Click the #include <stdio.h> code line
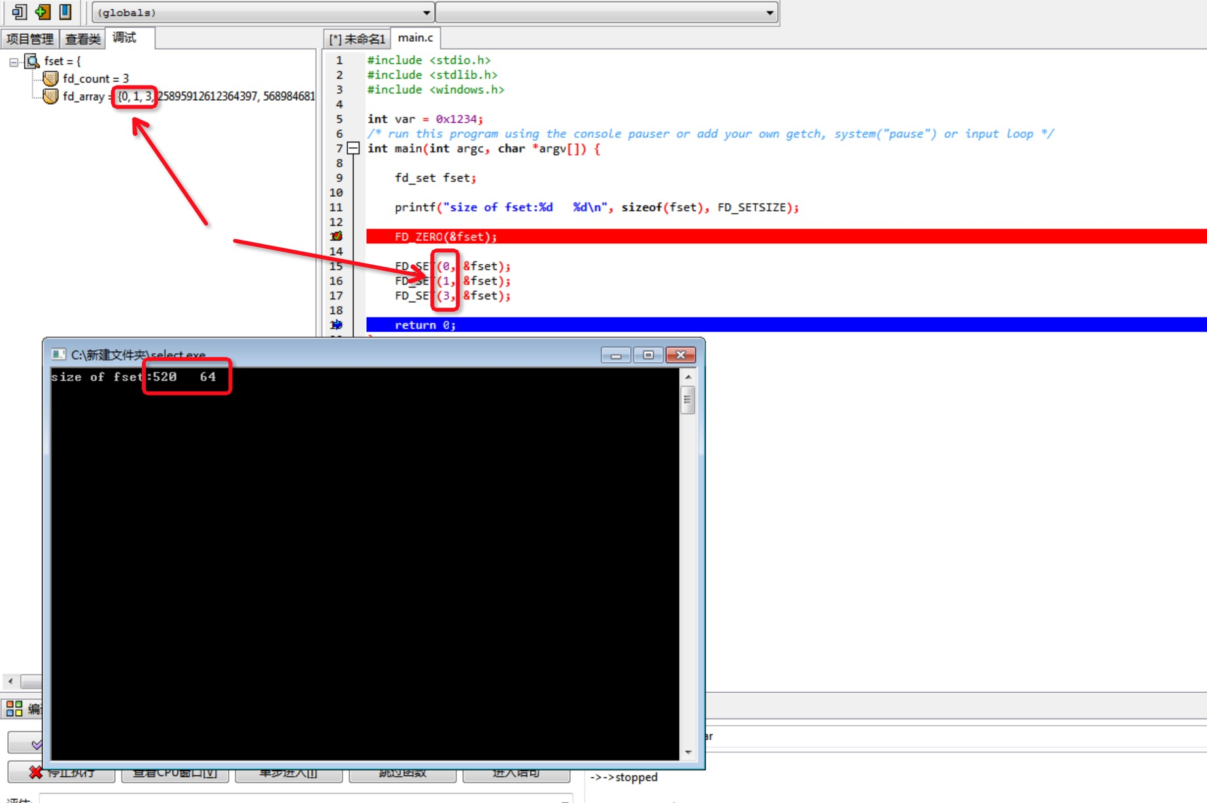Screen dimensions: 1207x803 pos(429,60)
